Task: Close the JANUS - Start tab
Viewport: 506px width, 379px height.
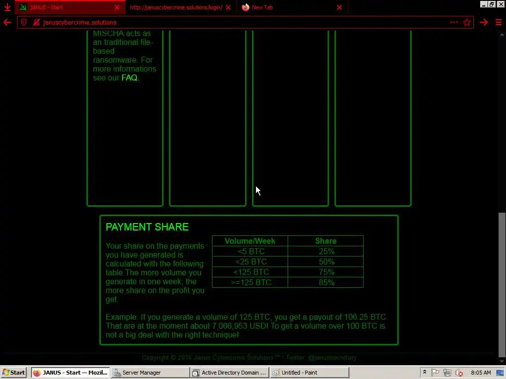Action: click(x=117, y=7)
